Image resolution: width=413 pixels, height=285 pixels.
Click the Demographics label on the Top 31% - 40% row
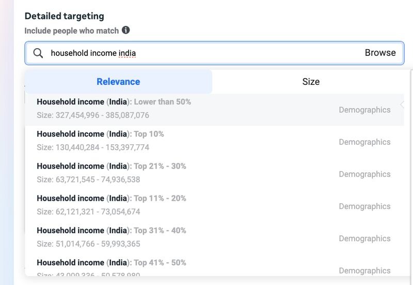click(364, 238)
